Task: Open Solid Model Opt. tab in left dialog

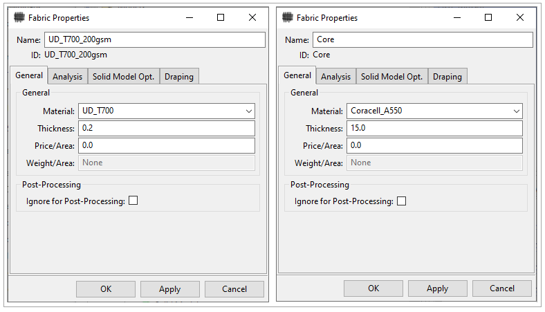Action: [123, 77]
